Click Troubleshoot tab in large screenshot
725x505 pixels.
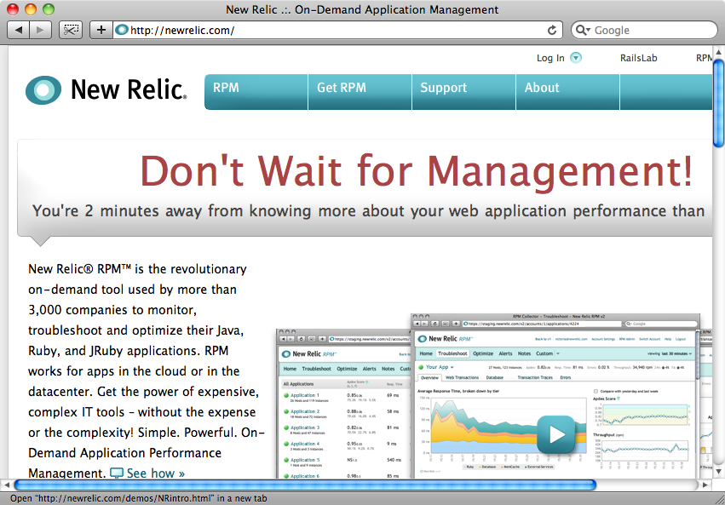[x=452, y=353]
